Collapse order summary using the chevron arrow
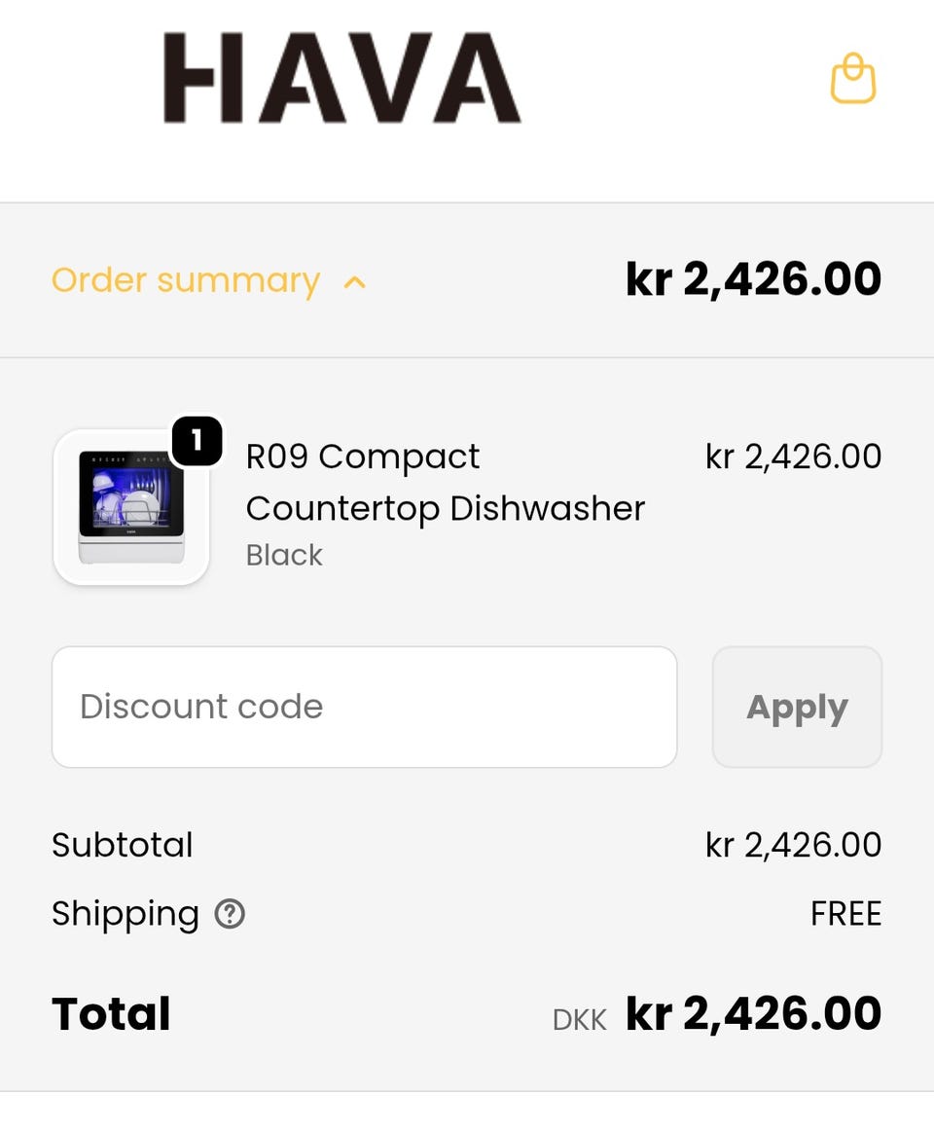 click(355, 282)
